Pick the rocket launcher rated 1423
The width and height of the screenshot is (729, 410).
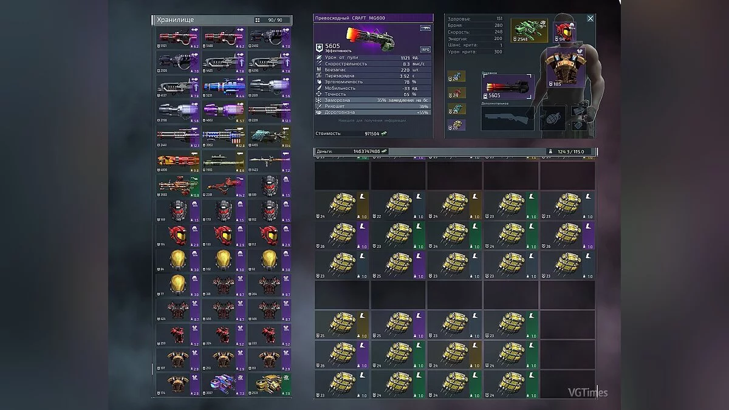click(x=269, y=162)
